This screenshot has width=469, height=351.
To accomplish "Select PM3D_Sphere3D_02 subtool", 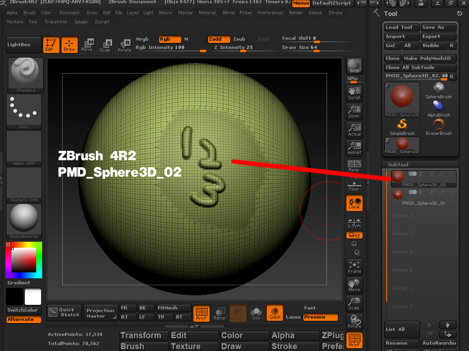I will [x=424, y=179].
